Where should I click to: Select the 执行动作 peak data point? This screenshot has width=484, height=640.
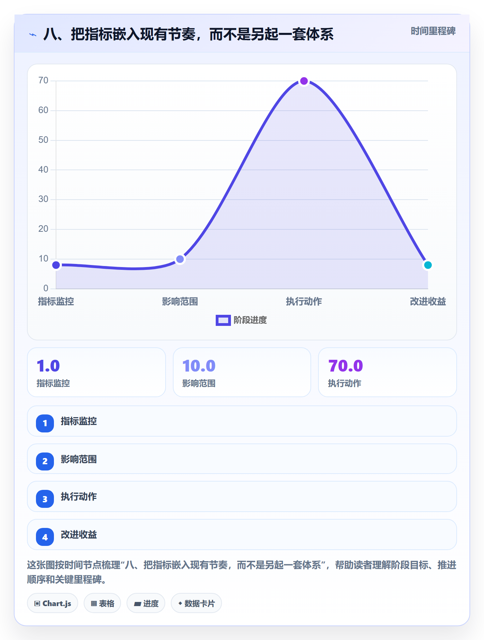(x=304, y=81)
